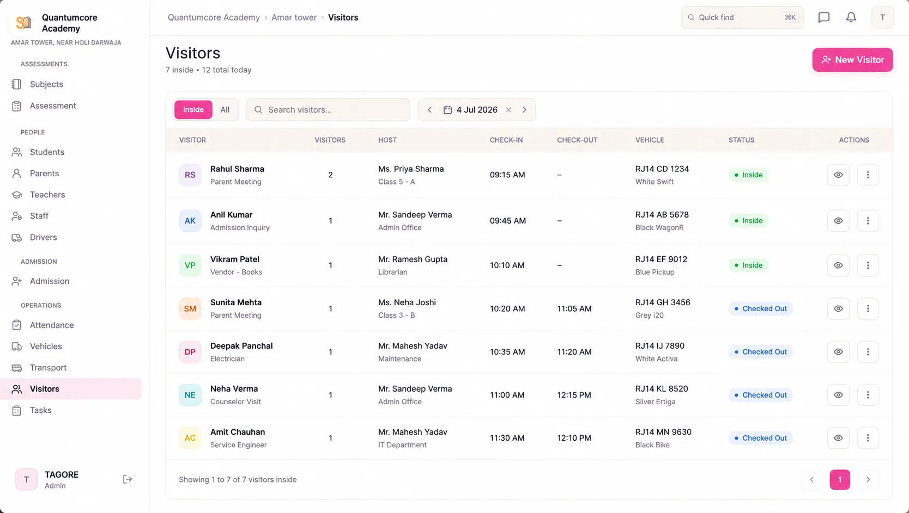The image size is (909, 513).
Task: Focus the Search visitors field
Action: click(328, 110)
